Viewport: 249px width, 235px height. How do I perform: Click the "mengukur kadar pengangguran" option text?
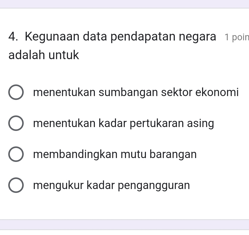(x=111, y=185)
